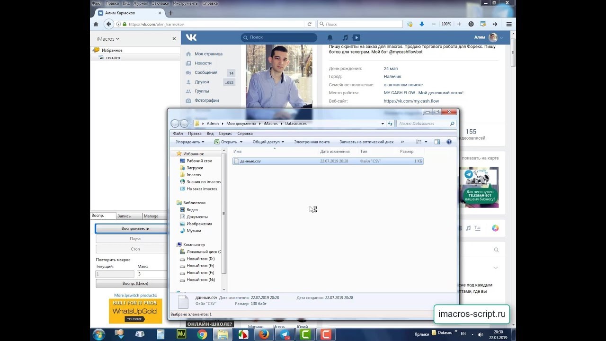Click the Windows Start button
The image size is (606, 341).
point(99,334)
